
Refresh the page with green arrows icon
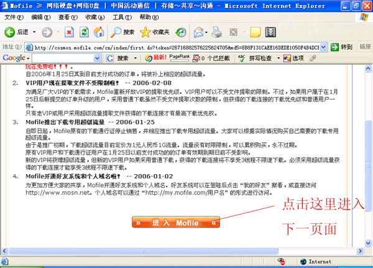pos(84,32)
